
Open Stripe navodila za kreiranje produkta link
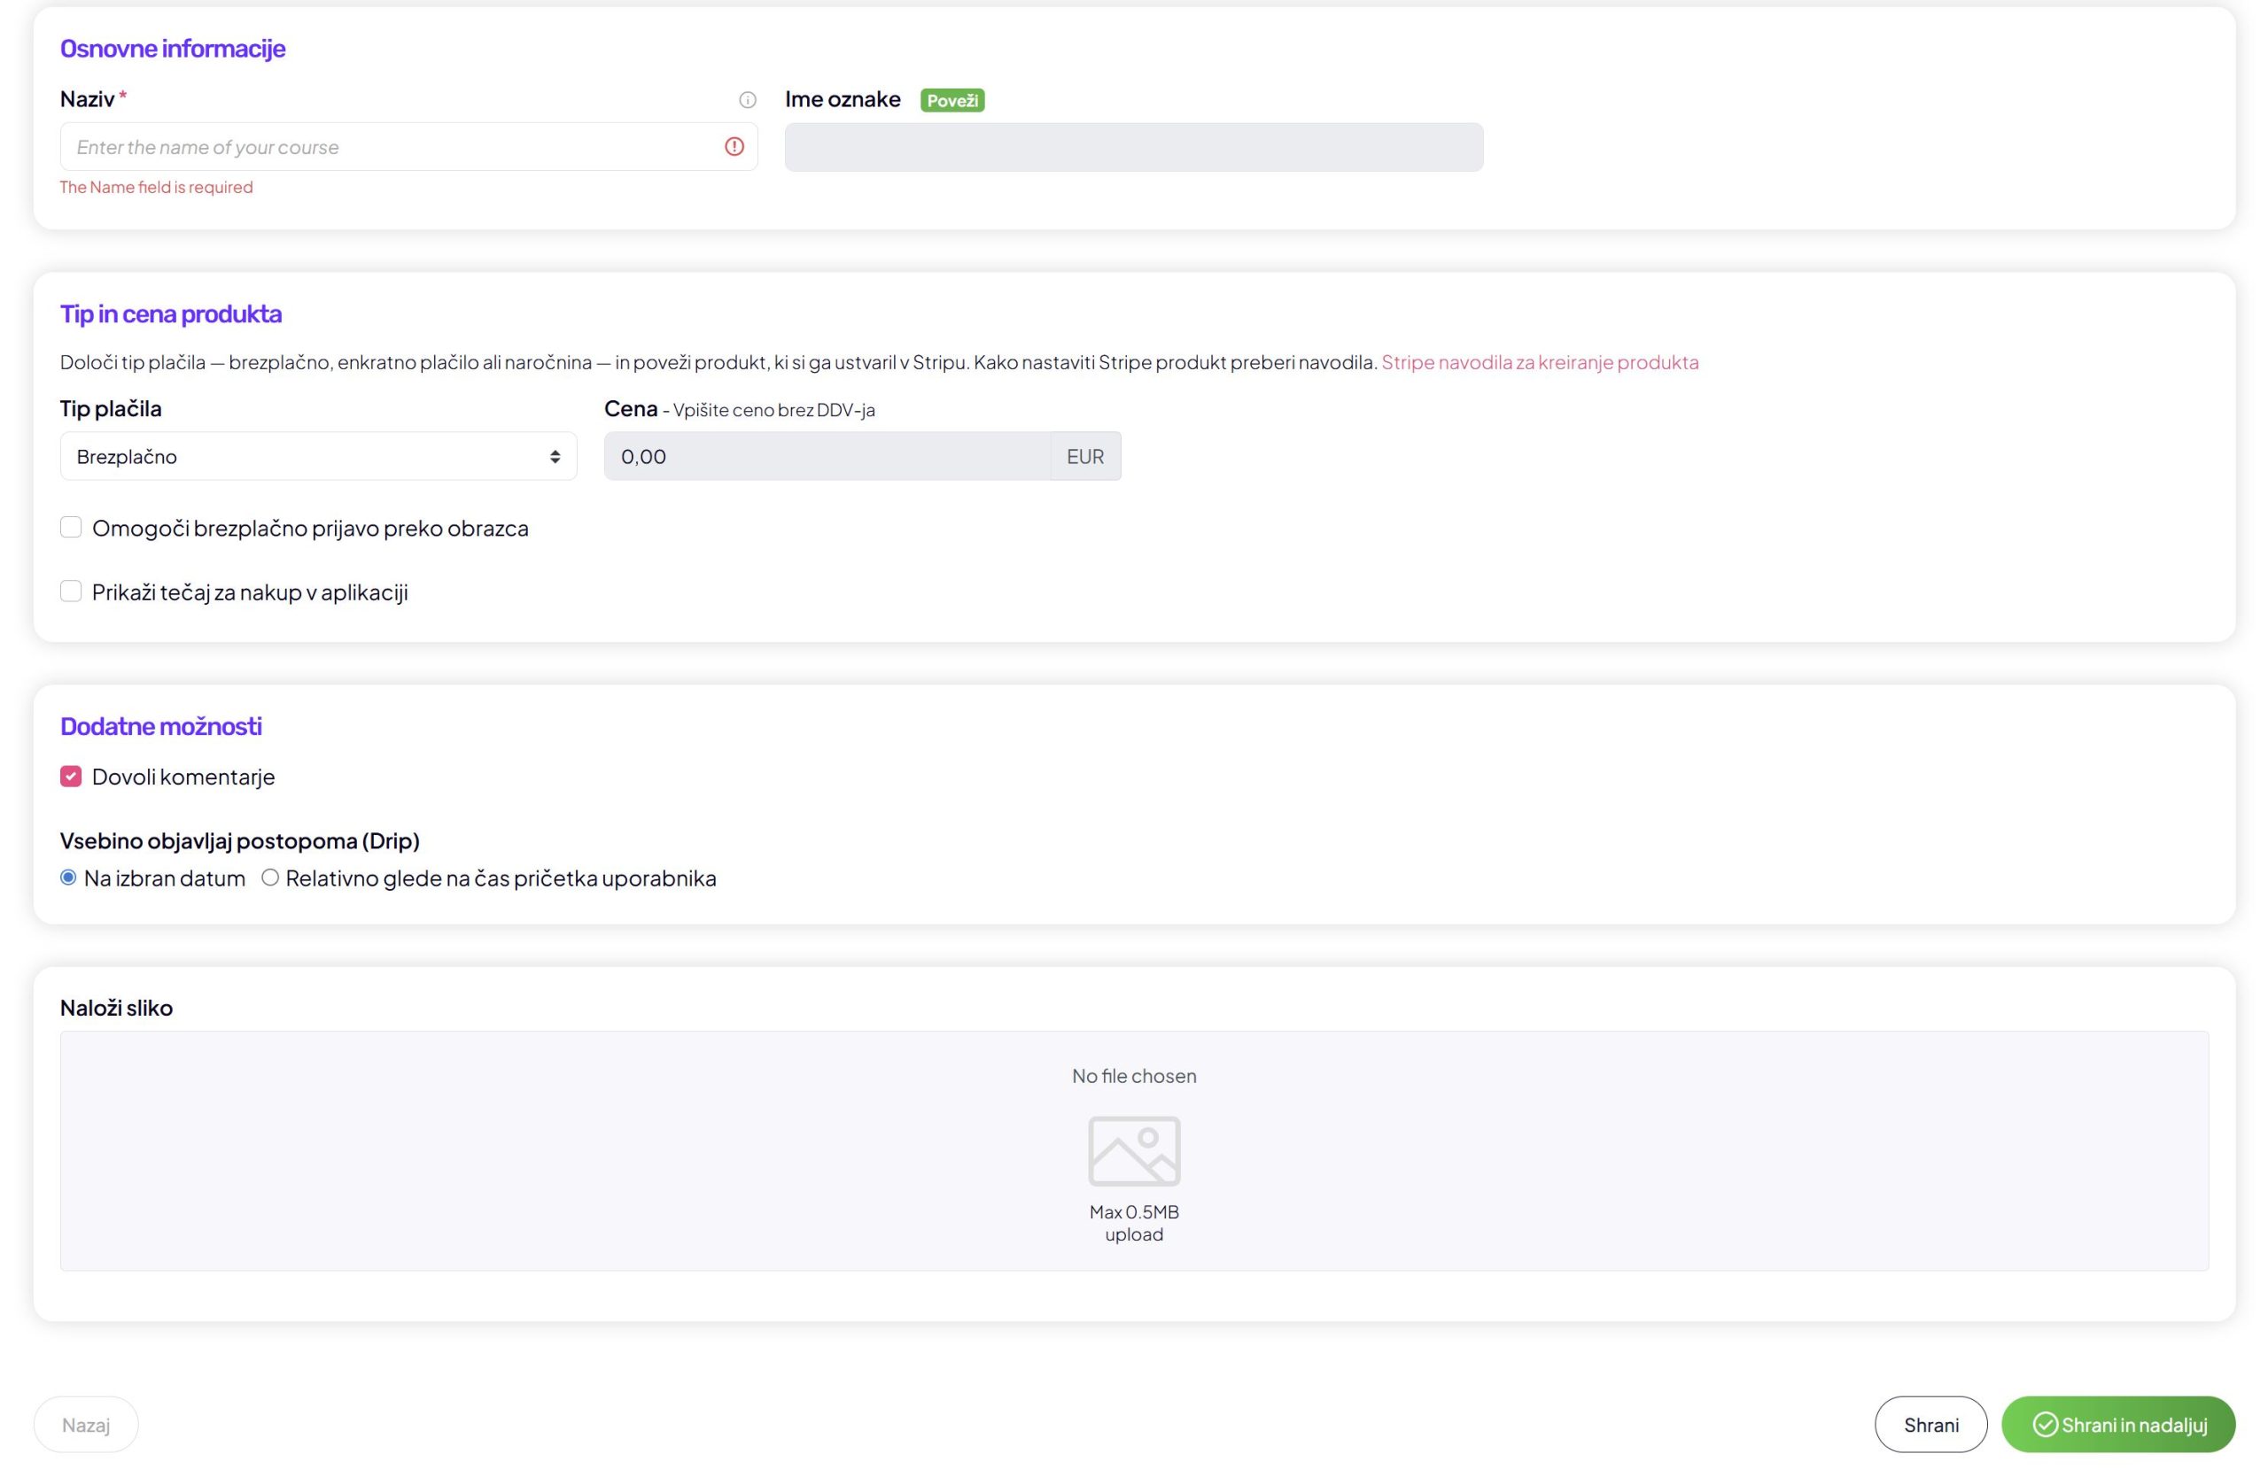pyautogui.click(x=1539, y=362)
